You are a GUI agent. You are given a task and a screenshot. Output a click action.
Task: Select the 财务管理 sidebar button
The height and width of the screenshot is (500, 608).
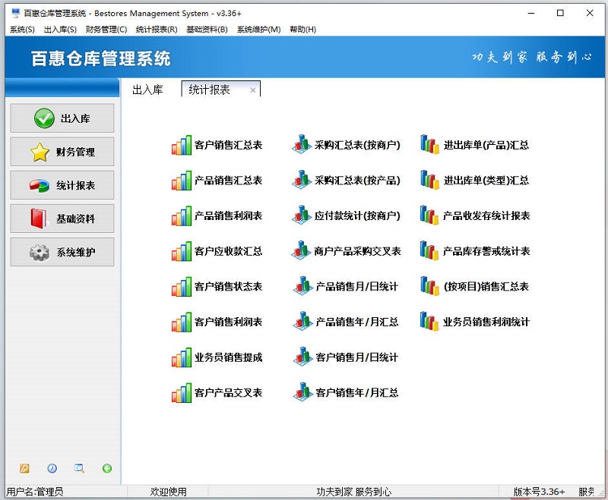pyautogui.click(x=61, y=152)
